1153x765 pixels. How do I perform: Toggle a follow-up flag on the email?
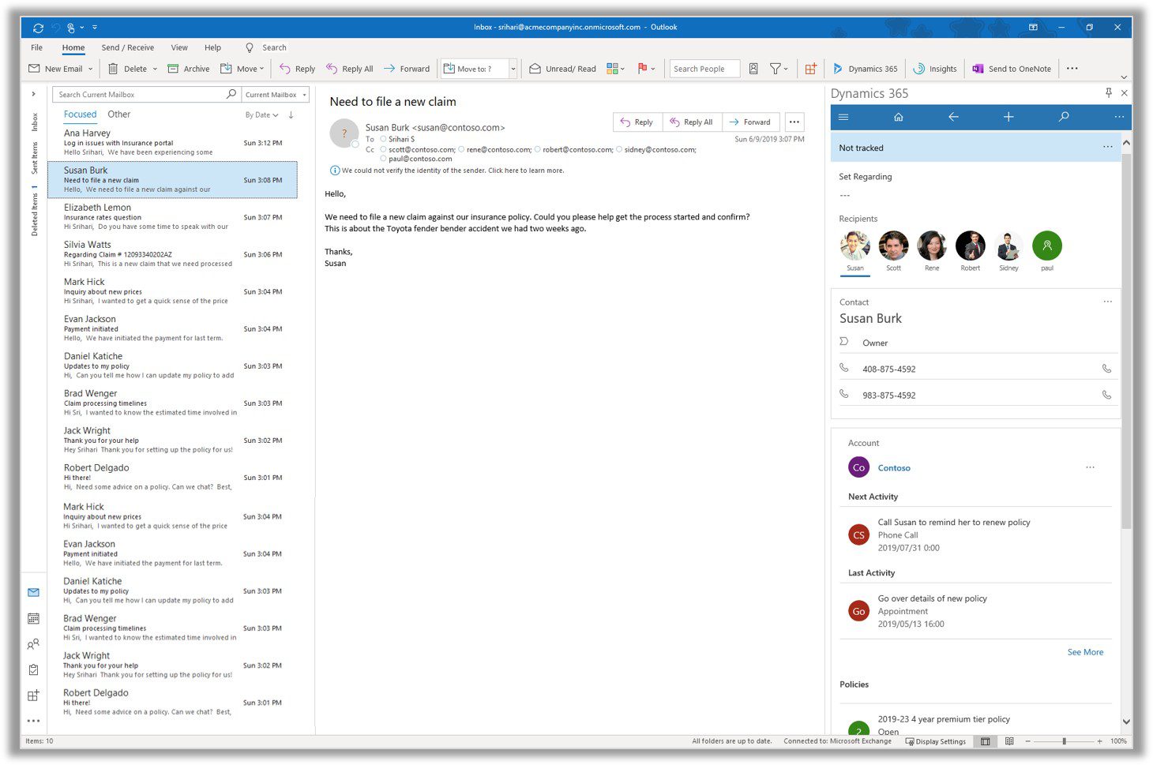[643, 69]
